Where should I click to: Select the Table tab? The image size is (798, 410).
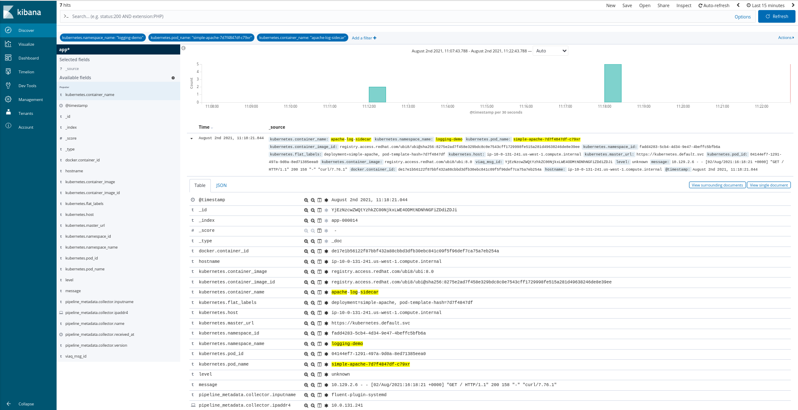[200, 185]
